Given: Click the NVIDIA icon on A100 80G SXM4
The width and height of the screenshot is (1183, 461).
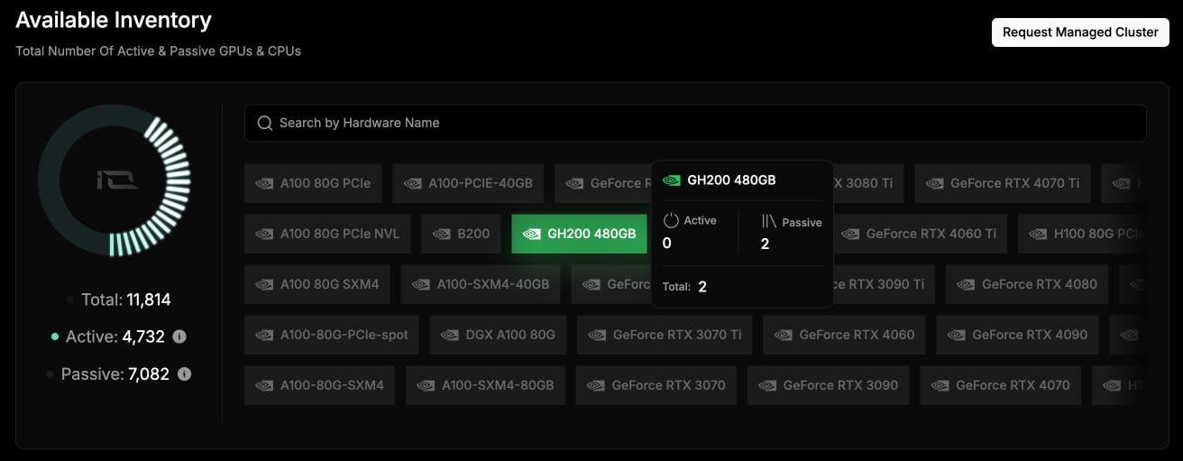Looking at the screenshot, I should tap(264, 284).
